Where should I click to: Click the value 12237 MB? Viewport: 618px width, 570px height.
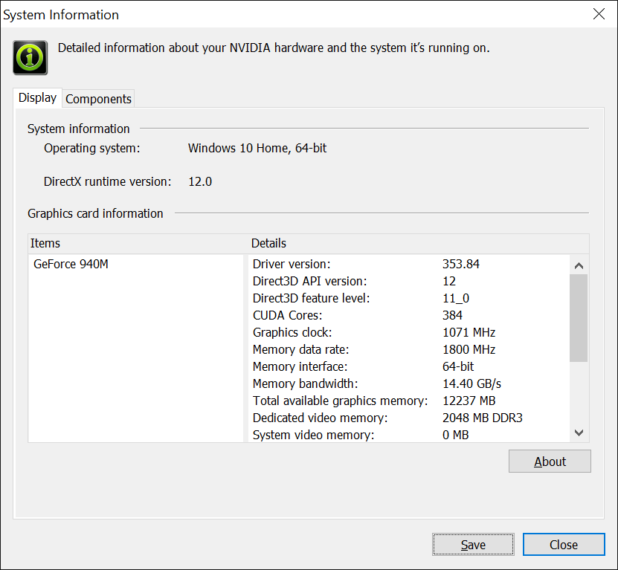[469, 401]
